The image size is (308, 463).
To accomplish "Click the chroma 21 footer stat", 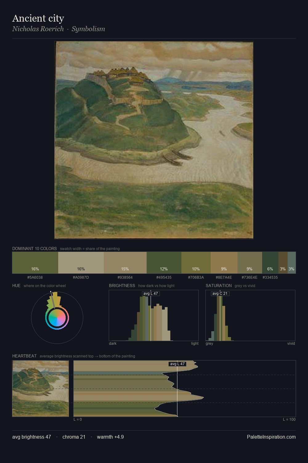I will (74, 437).
